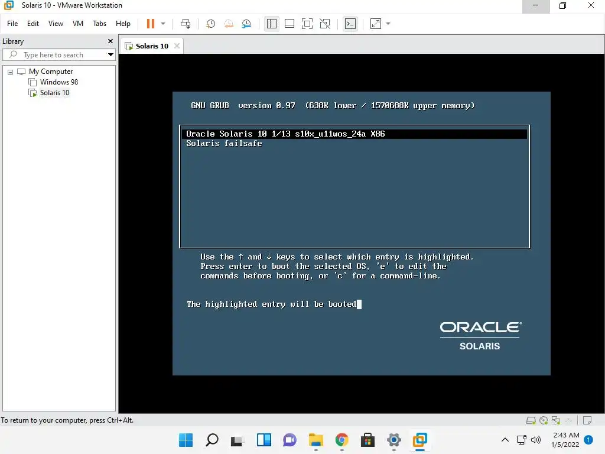605x454 pixels.
Task: Open Task View on the taskbar
Action: click(x=238, y=440)
